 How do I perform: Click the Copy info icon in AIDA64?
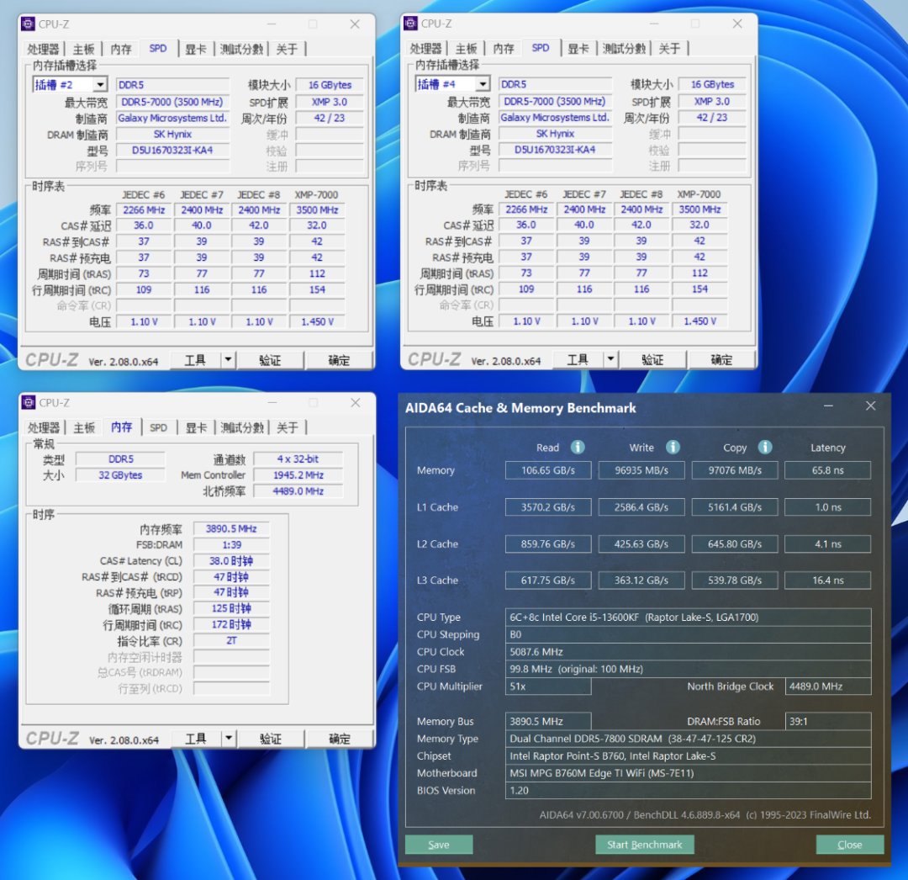pos(765,447)
